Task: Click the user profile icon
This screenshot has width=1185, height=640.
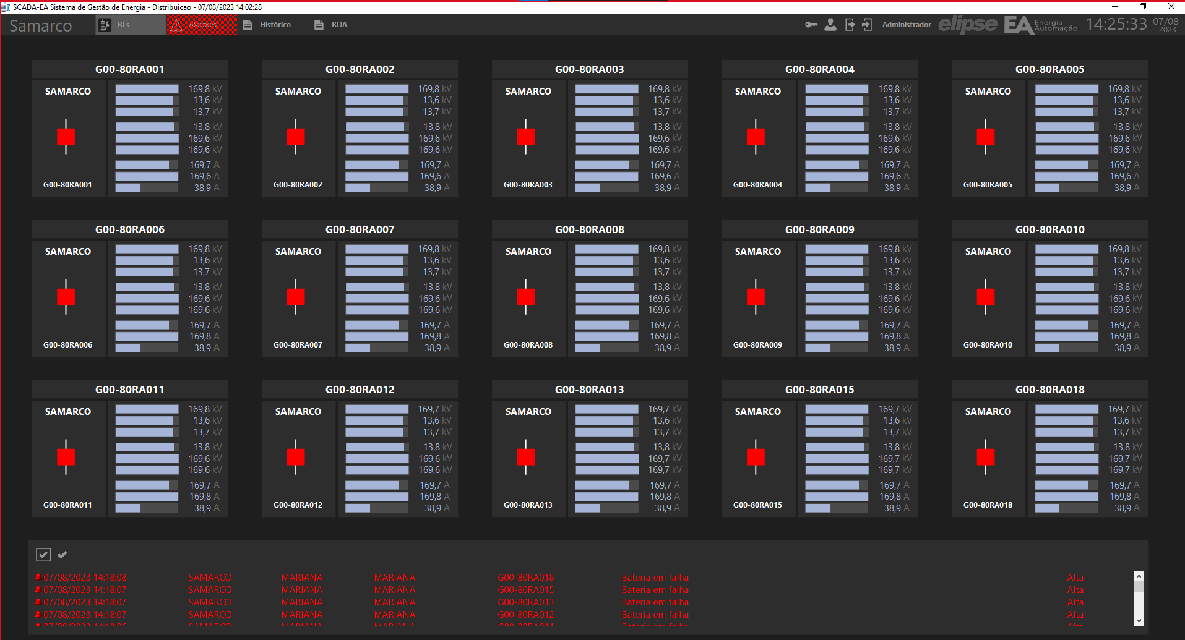Action: click(830, 25)
